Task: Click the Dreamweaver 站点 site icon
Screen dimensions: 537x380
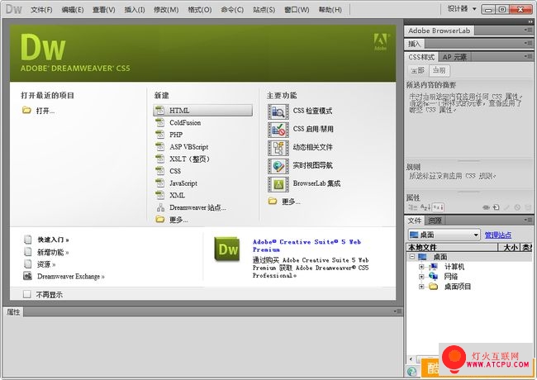Action: pyautogui.click(x=160, y=207)
